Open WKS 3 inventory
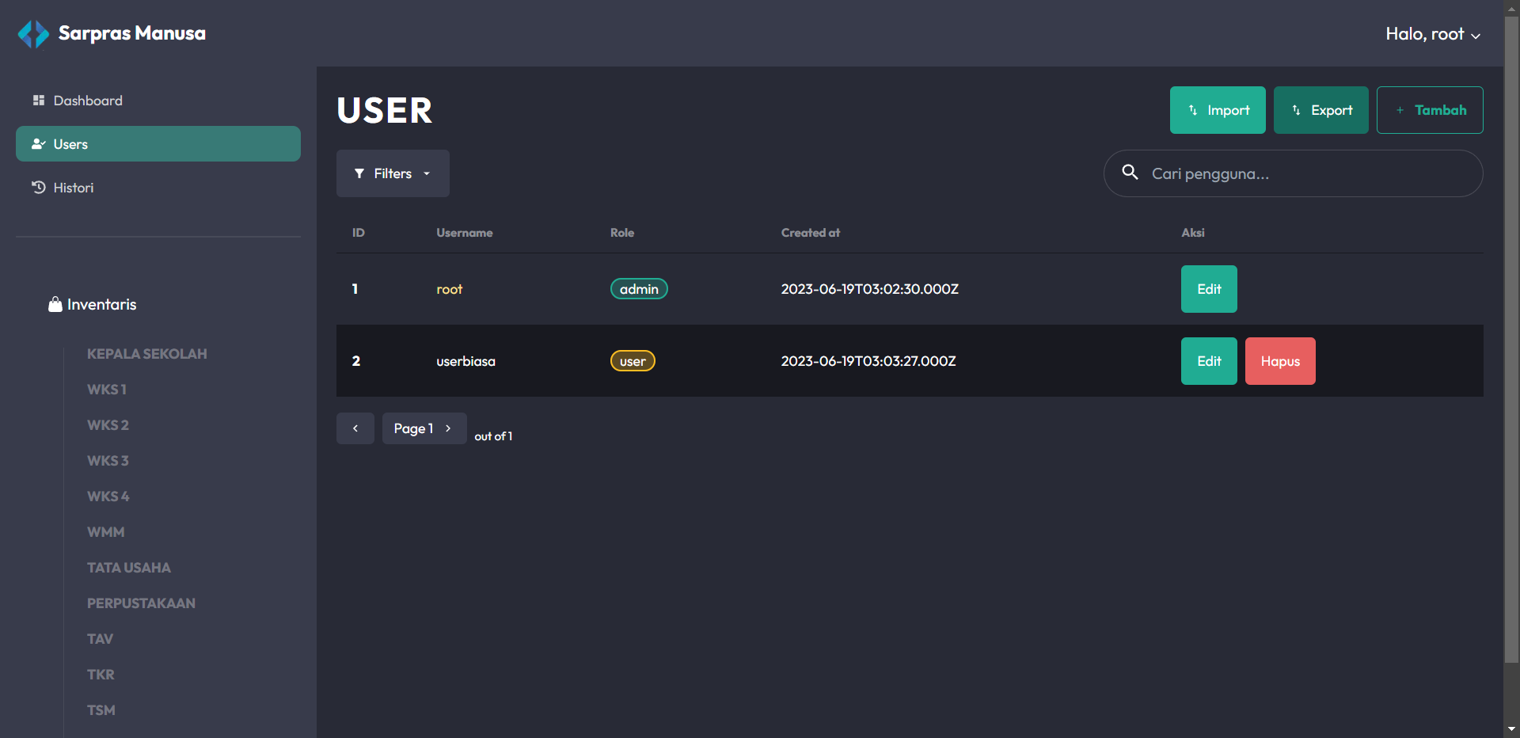Image resolution: width=1520 pixels, height=738 pixels. [108, 461]
